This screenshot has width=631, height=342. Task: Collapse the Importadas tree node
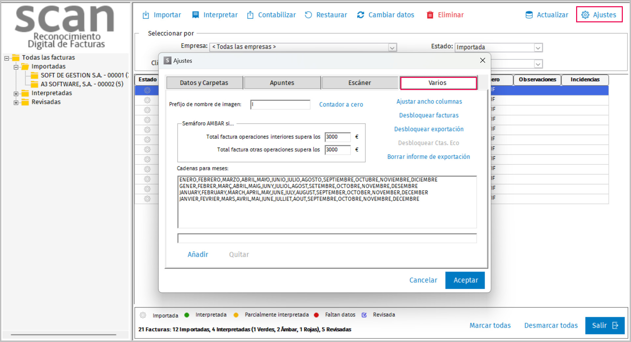16,67
